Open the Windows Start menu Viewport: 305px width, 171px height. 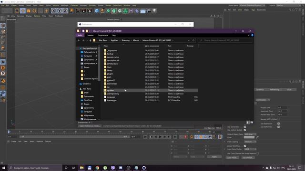click(x=4, y=168)
